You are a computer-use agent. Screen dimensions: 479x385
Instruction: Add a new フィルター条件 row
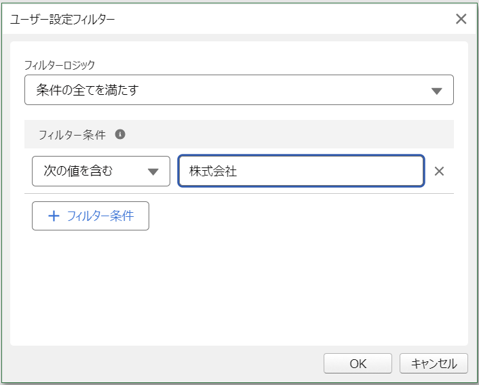[x=90, y=216]
